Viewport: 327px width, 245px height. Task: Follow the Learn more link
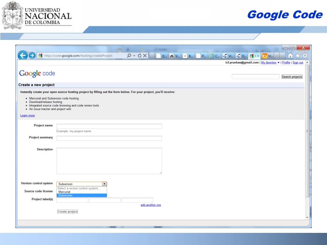pos(27,115)
